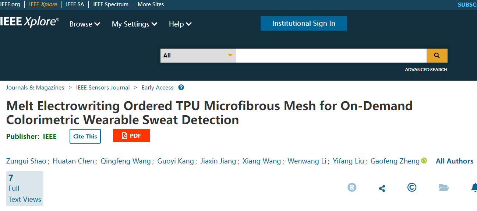The height and width of the screenshot is (211, 477).
Task: Click the Cite This button
Action: point(85,136)
